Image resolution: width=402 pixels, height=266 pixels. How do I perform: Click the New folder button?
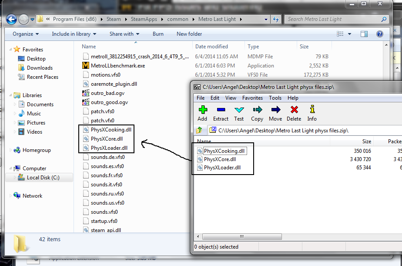(x=189, y=34)
